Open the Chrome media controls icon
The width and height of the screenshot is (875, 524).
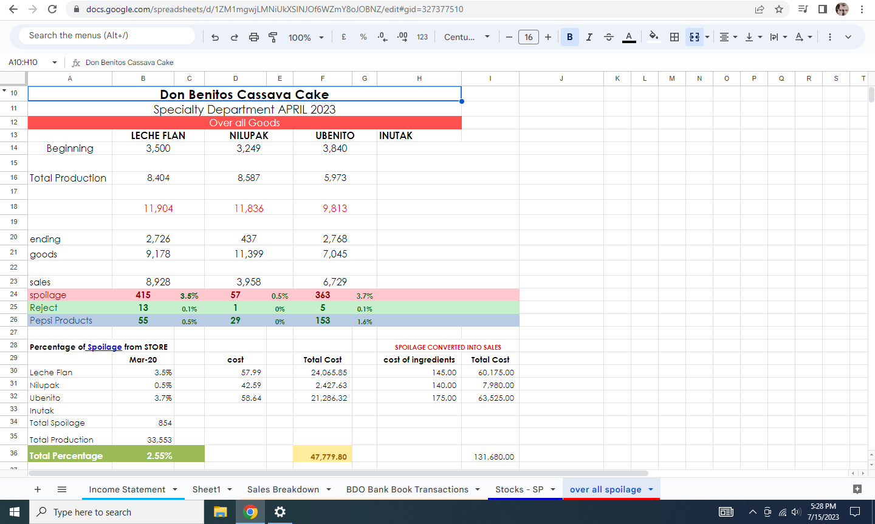803,9
